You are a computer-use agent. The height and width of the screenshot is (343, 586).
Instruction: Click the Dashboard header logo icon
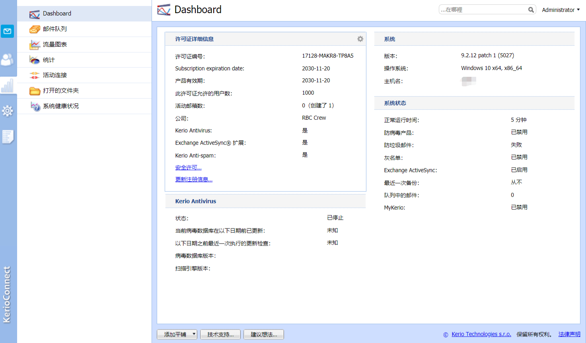pyautogui.click(x=164, y=10)
